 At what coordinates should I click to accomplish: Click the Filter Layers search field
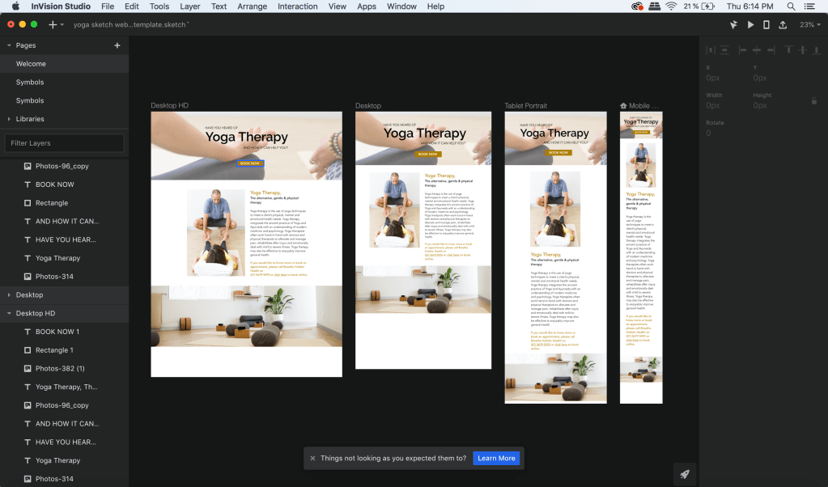[64, 143]
